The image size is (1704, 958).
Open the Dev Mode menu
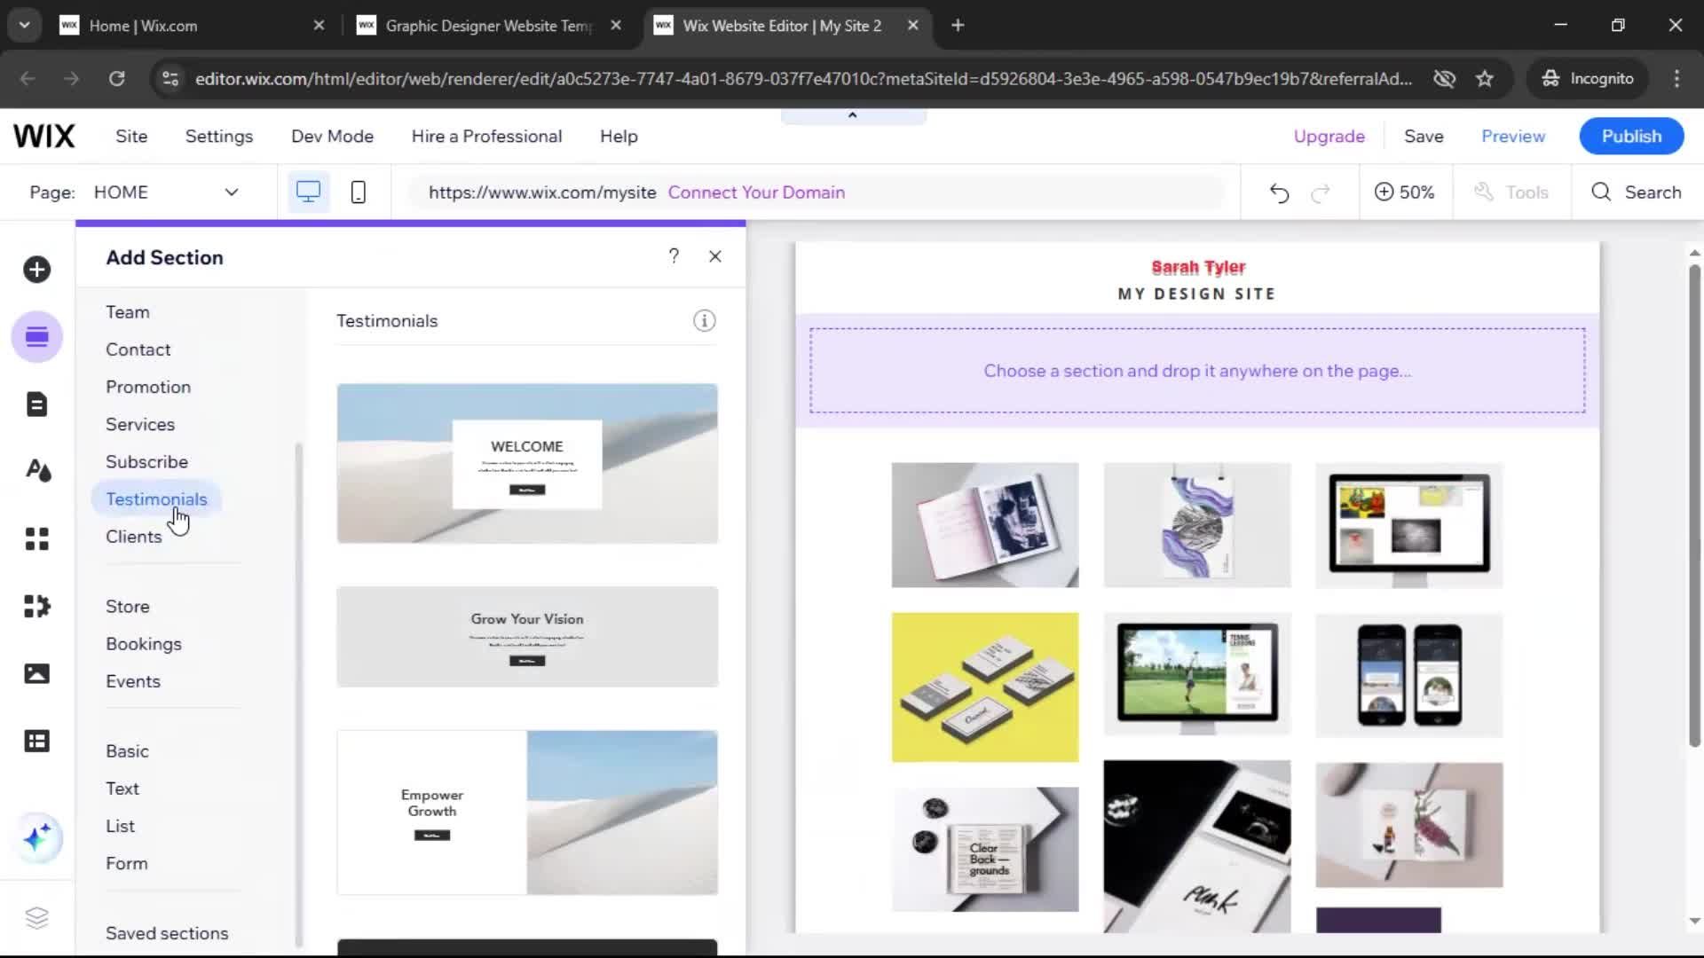[x=332, y=137]
